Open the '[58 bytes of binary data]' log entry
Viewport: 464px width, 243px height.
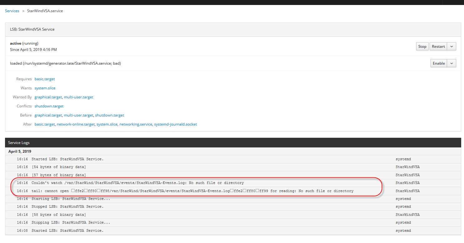coord(233,215)
